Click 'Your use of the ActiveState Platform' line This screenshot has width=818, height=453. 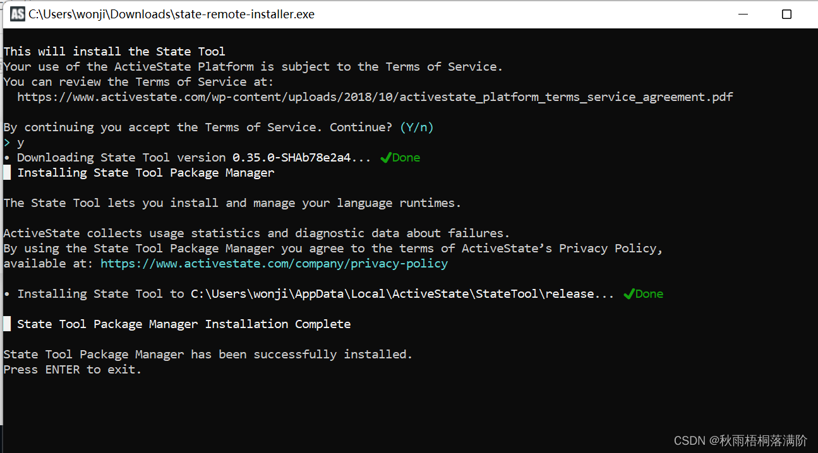253,67
